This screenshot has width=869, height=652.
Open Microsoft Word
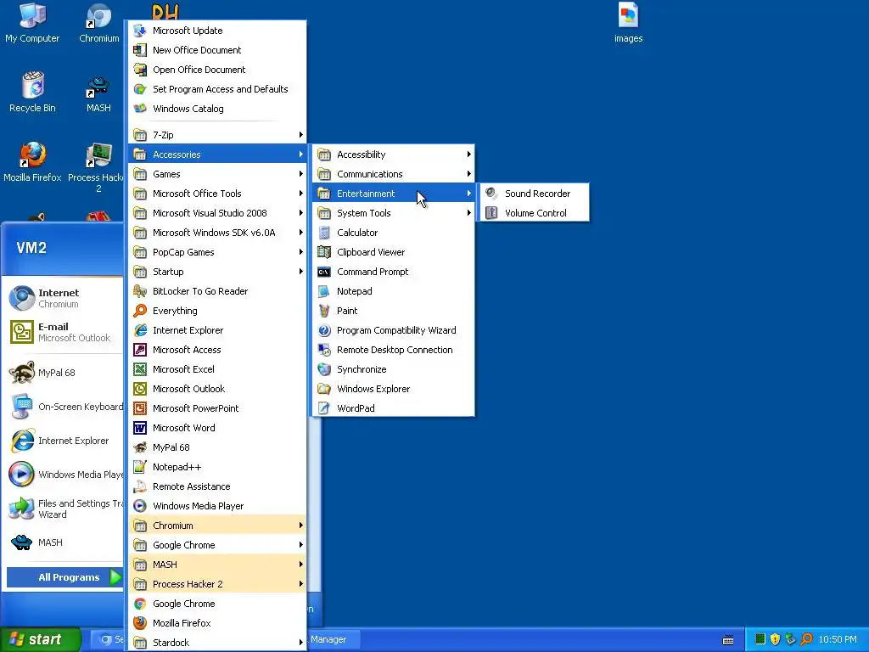point(217,428)
